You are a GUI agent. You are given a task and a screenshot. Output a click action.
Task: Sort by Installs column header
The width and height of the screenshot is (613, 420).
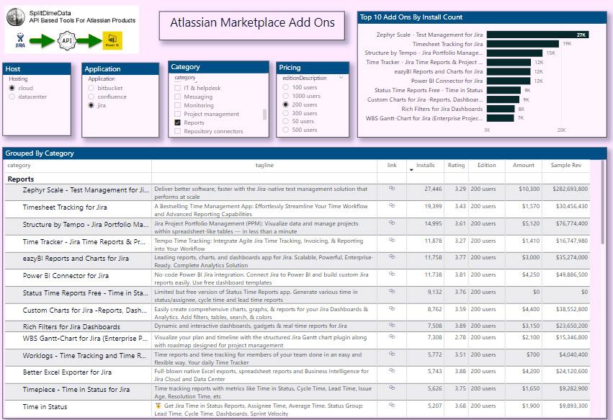point(425,165)
